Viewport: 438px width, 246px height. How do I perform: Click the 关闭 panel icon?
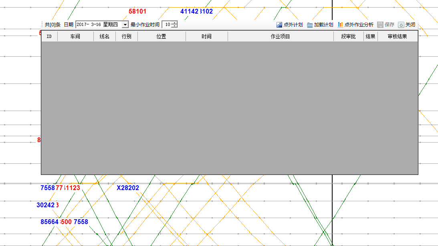[401, 25]
